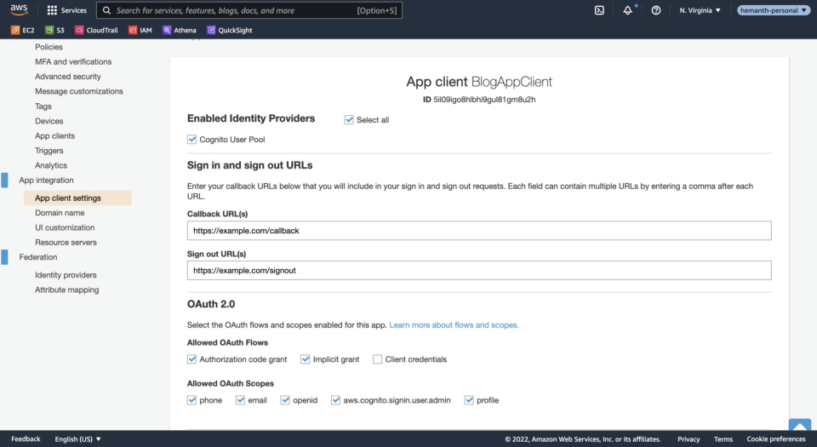This screenshot has width=817, height=447.
Task: Open Resource servers page
Action: click(x=66, y=243)
